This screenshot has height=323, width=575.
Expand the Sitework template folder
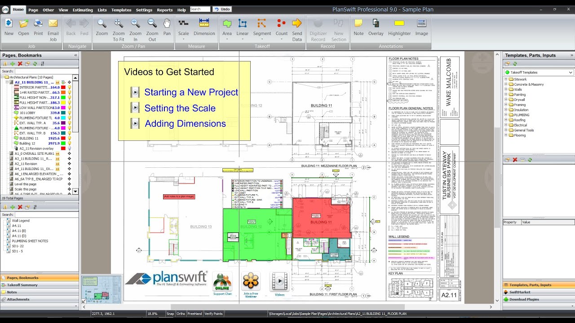click(506, 79)
